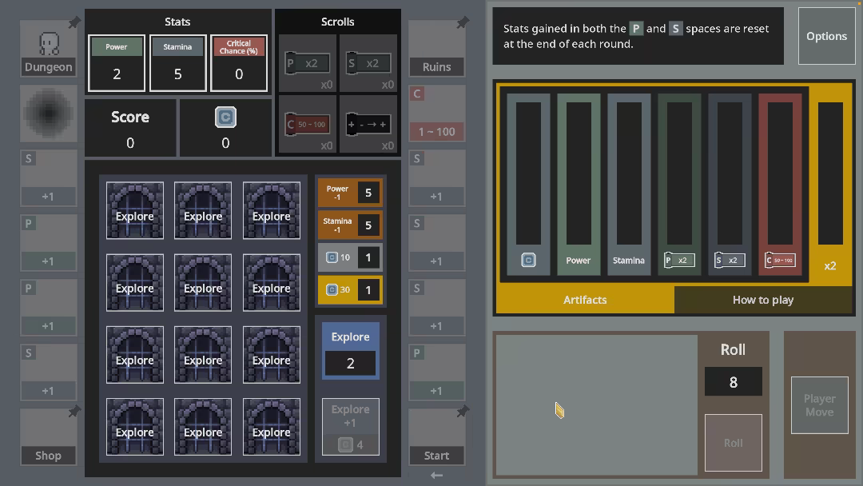Select the P x2 artifact slot

click(x=679, y=185)
